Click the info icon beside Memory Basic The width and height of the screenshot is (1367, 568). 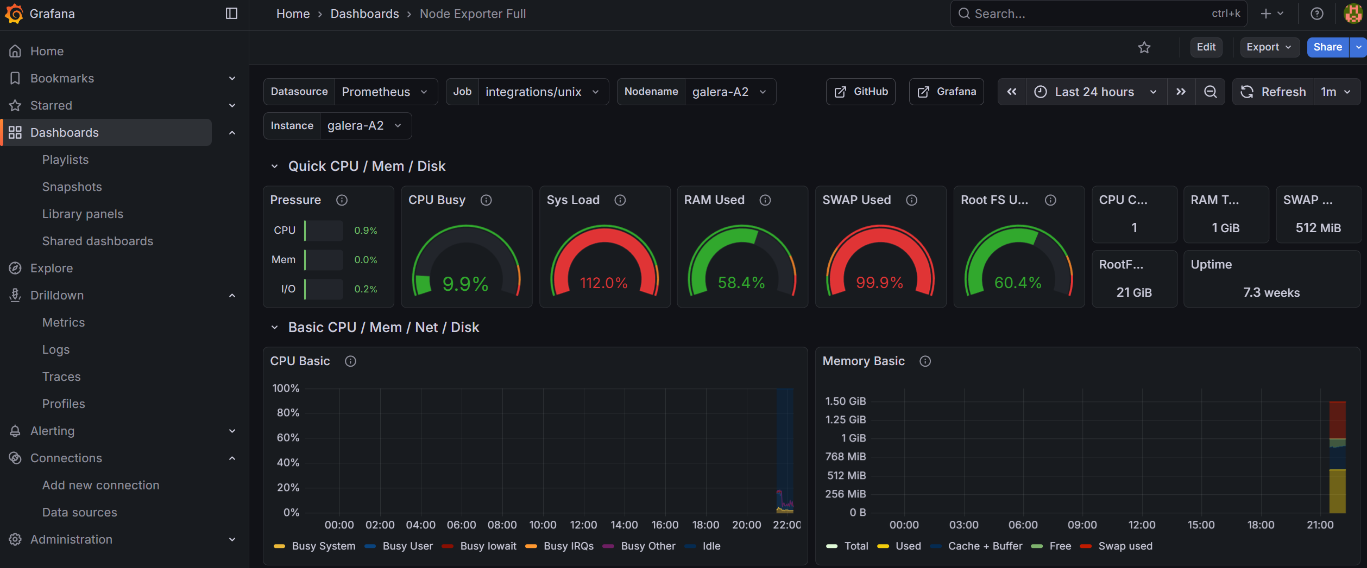[925, 361]
